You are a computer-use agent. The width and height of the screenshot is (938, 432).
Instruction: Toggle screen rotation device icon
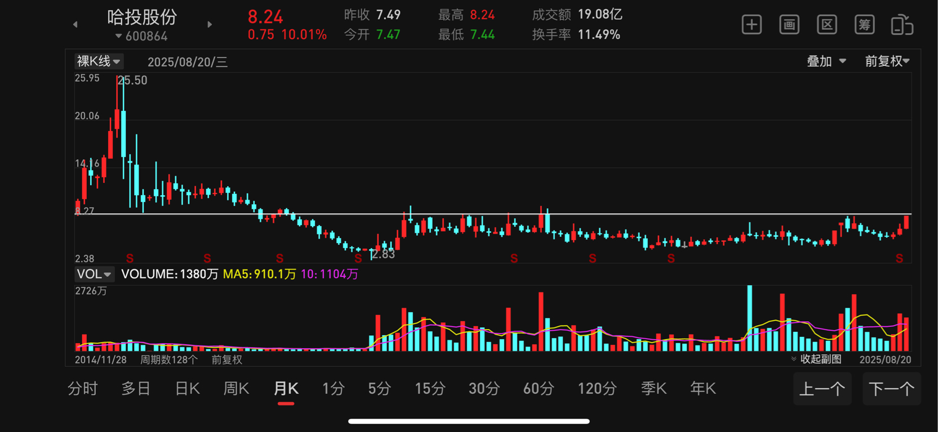click(902, 25)
